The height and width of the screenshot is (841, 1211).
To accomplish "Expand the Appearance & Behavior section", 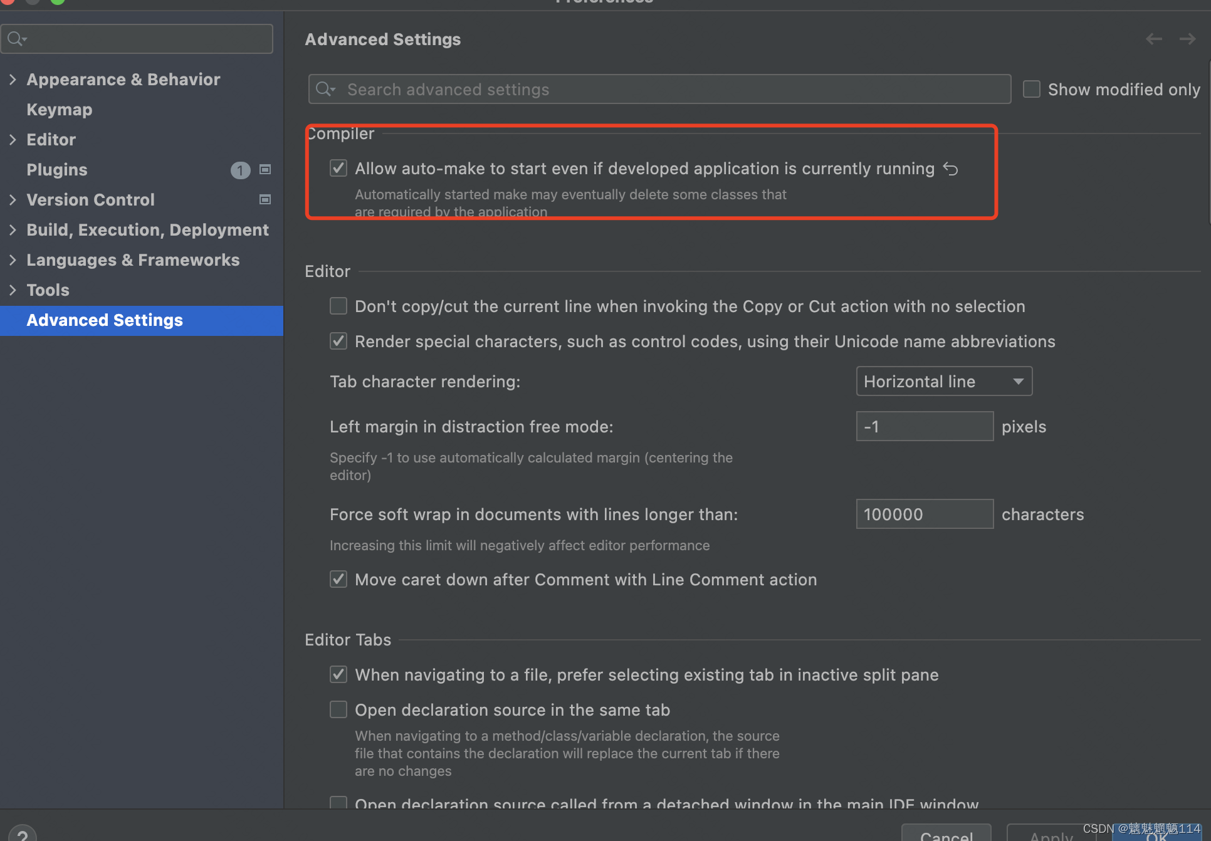I will 13,80.
